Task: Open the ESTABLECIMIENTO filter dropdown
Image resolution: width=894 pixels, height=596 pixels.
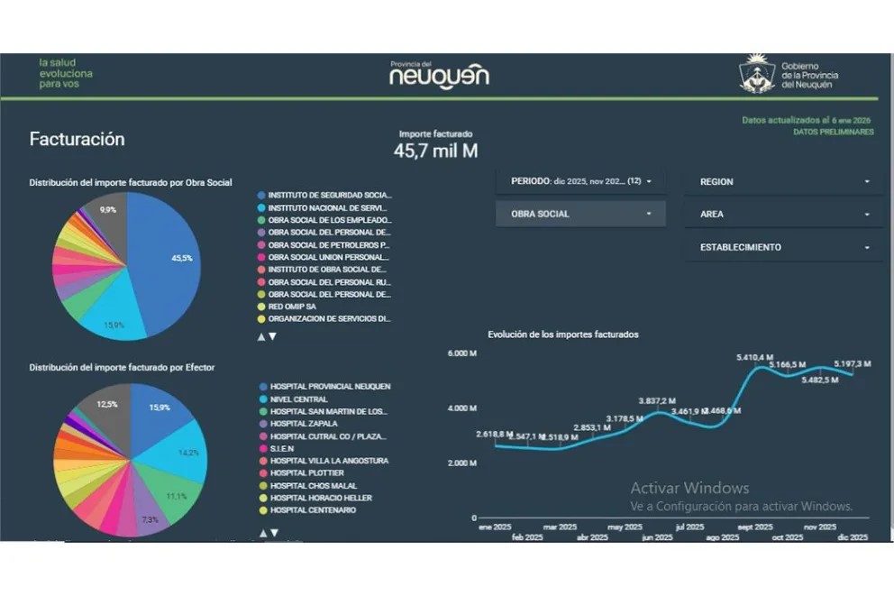Action: coord(784,247)
